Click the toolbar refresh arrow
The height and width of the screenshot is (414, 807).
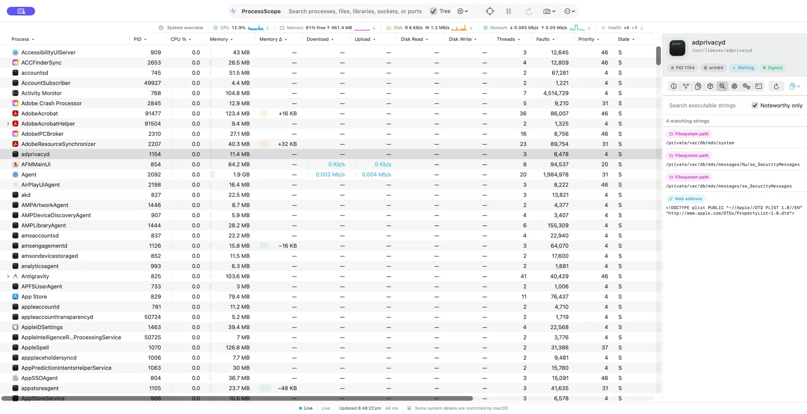pos(529,11)
